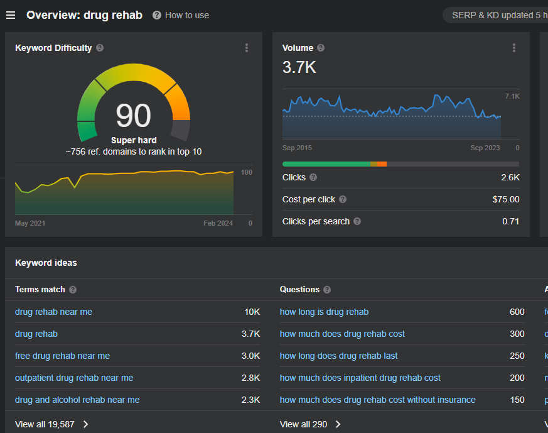
Task: Open keyword 'outpatient drug rehab near me'
Action: (74, 378)
